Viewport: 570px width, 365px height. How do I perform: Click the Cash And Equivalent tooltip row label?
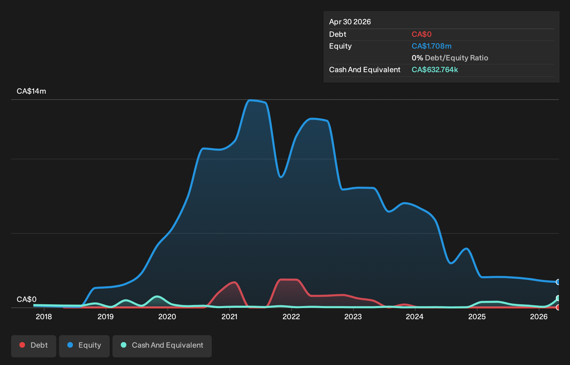364,70
